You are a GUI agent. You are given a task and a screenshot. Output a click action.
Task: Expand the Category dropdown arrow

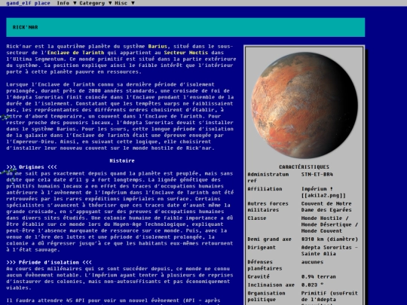pyautogui.click(x=110, y=3)
